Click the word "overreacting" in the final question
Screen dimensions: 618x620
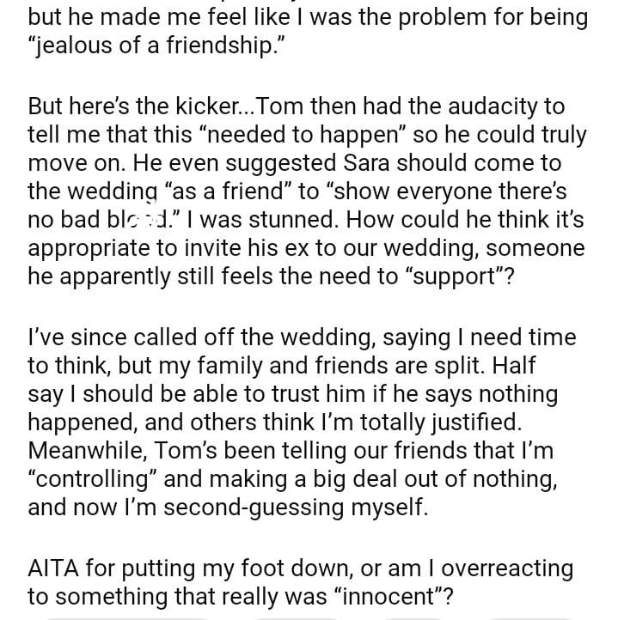pyautogui.click(x=490, y=568)
